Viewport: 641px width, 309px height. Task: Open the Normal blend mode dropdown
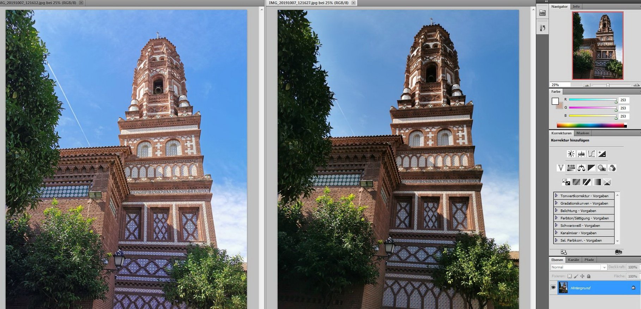579,267
